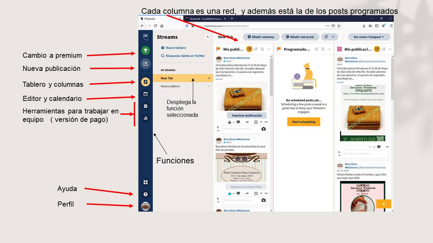This screenshot has height=243, width=433.
Task: Click the green trophy premium upgrade icon
Action: coord(145,51)
